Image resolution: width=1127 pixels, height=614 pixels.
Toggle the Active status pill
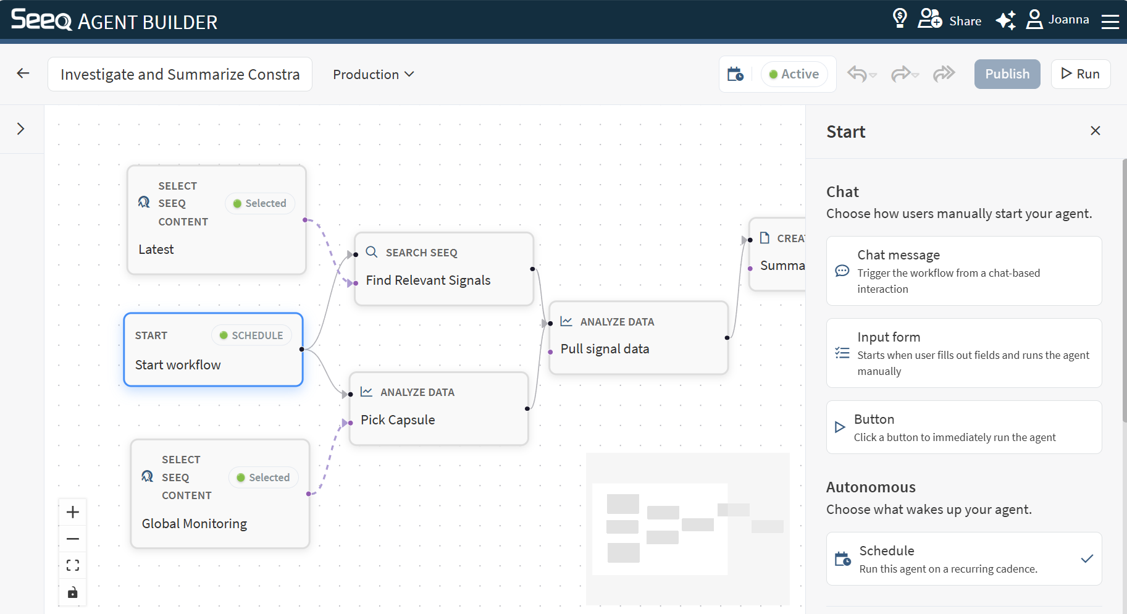click(794, 74)
